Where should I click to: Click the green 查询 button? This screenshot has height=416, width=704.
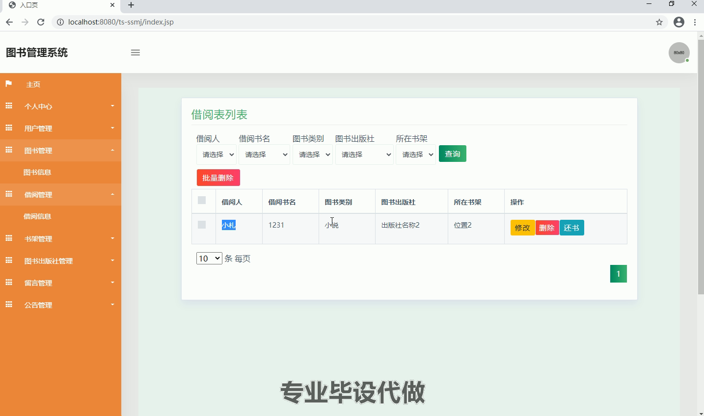tap(453, 154)
